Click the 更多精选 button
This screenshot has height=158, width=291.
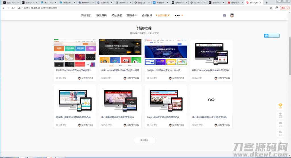[144, 140]
